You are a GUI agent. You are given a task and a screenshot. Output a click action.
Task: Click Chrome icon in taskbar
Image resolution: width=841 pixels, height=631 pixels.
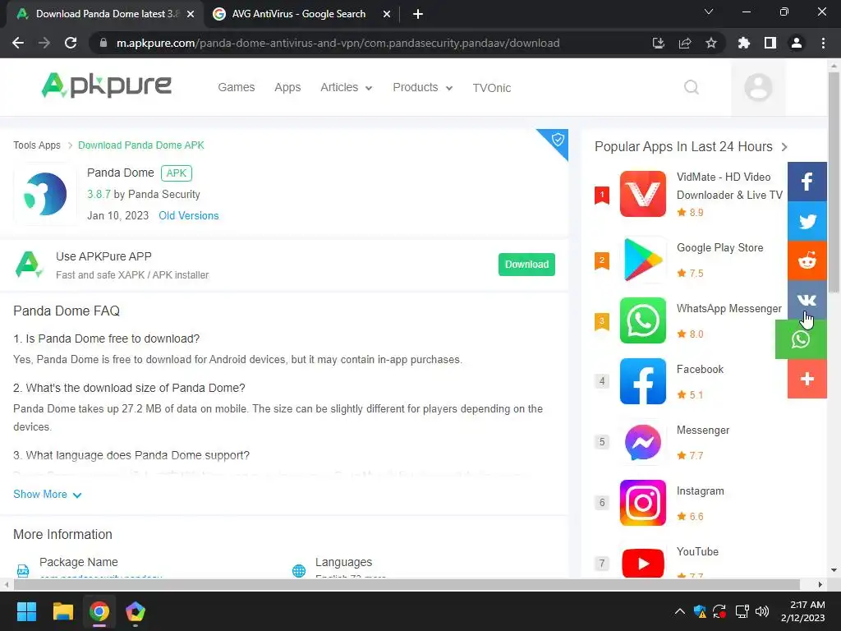pyautogui.click(x=99, y=611)
